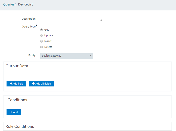Click the Conditions section header

[17, 100]
